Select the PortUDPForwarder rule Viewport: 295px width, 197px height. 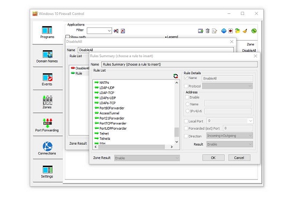pos(113,129)
